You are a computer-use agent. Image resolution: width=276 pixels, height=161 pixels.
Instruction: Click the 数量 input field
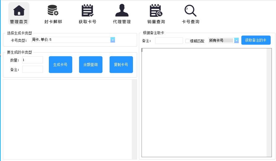[33, 60]
